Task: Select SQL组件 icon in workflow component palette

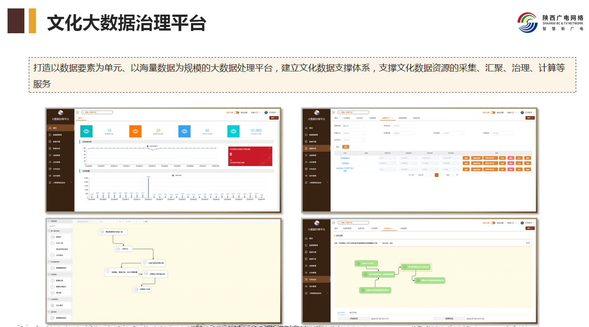Action: coord(52,305)
